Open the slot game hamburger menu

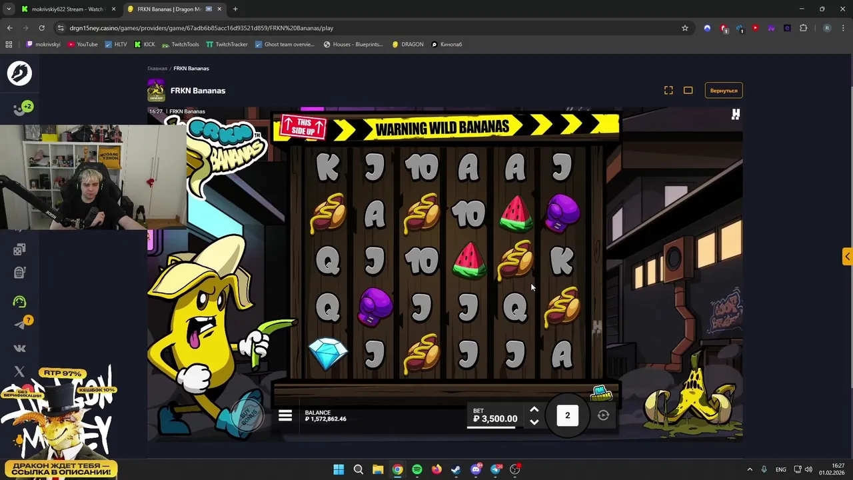point(285,415)
